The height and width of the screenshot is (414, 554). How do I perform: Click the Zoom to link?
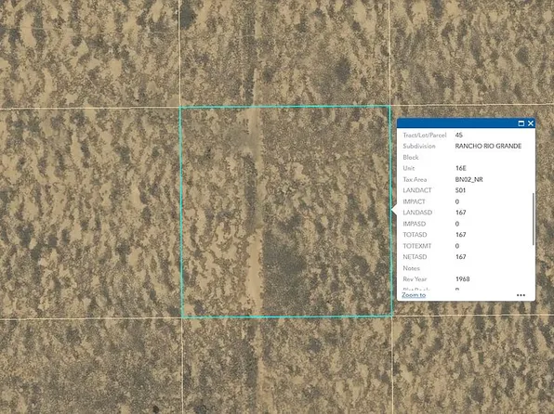pos(414,295)
